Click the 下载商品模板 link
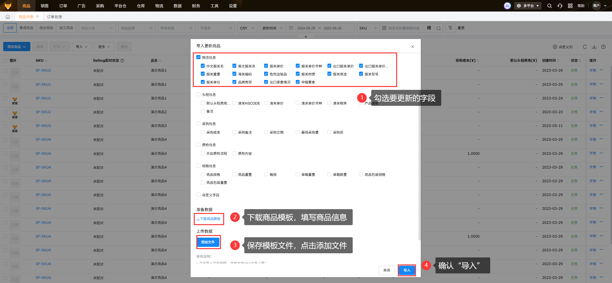The width and height of the screenshot is (612, 283). [208, 219]
